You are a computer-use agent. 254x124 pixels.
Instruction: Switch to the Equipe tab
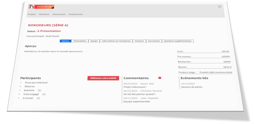tap(94, 41)
